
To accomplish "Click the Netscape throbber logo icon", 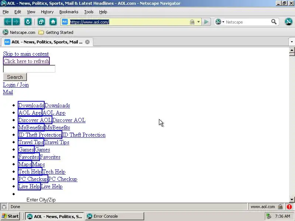I will click(x=288, y=22).
